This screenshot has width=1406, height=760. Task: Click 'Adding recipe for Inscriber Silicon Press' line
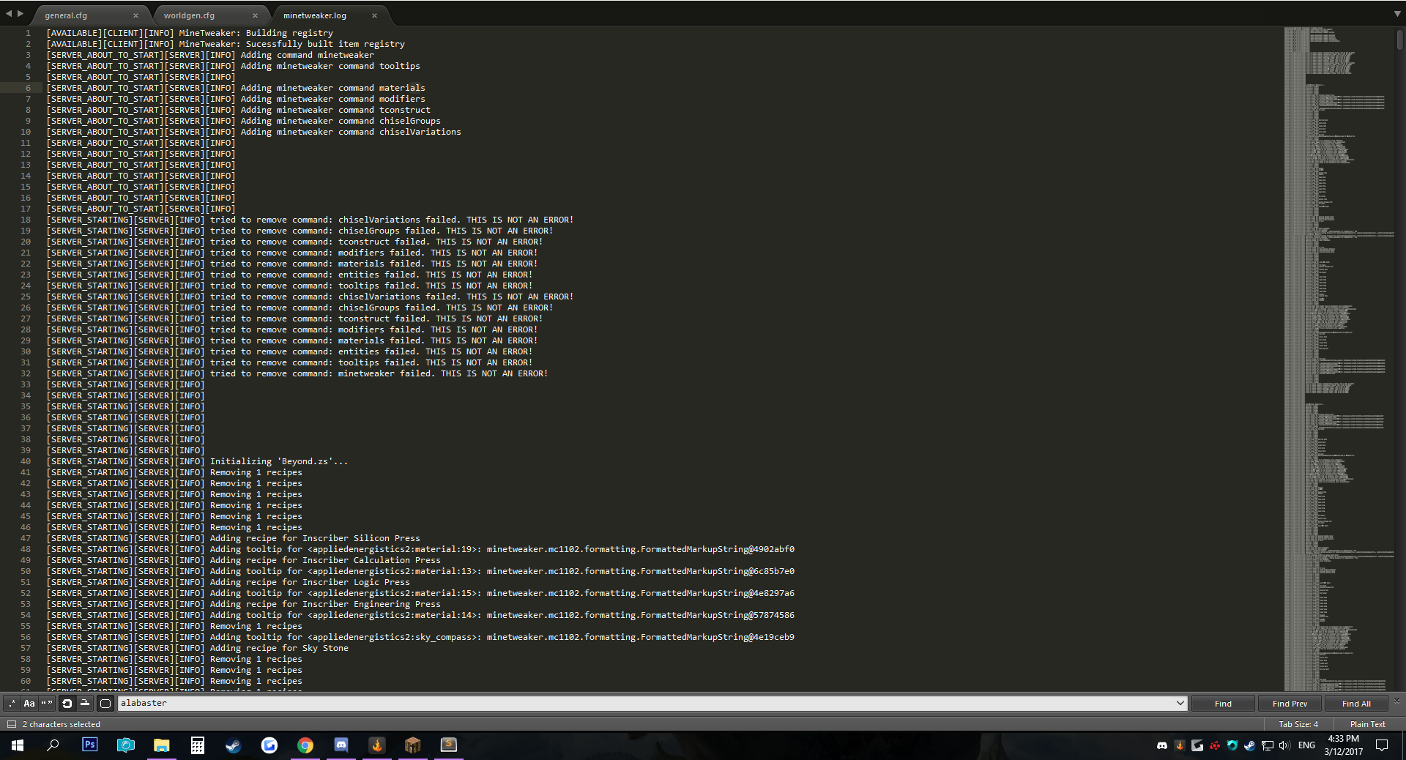[315, 538]
